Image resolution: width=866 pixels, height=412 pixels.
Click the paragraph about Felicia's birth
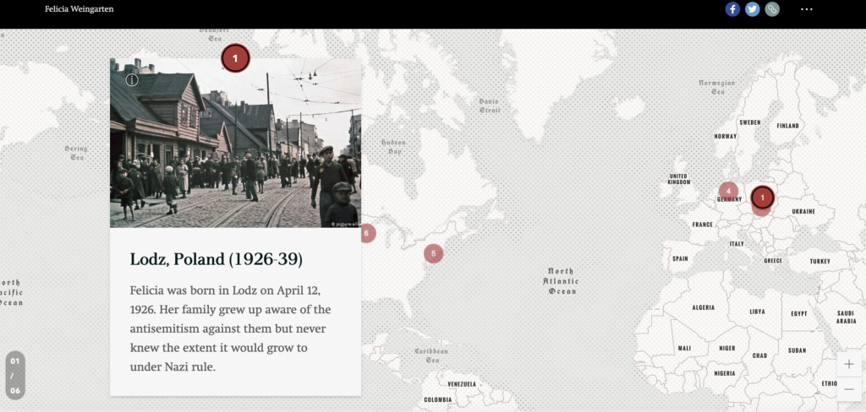(230, 328)
